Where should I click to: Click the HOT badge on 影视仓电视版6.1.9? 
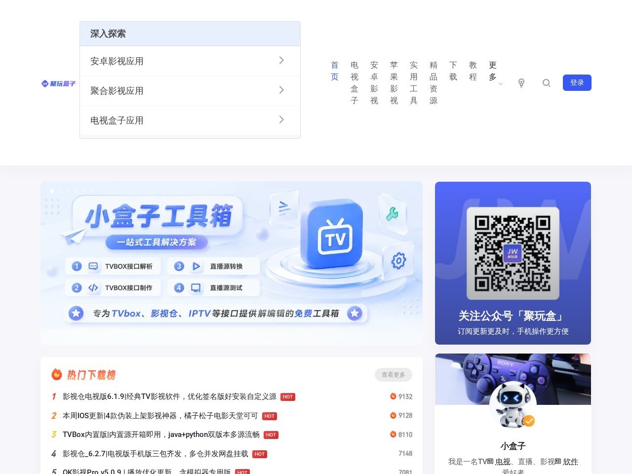point(288,396)
